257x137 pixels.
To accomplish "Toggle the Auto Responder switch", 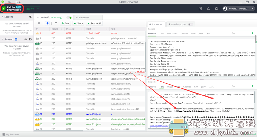I will click(190, 24).
